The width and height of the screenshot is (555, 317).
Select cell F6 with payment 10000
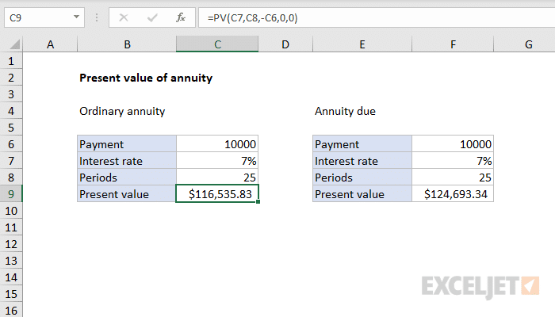tap(453, 144)
